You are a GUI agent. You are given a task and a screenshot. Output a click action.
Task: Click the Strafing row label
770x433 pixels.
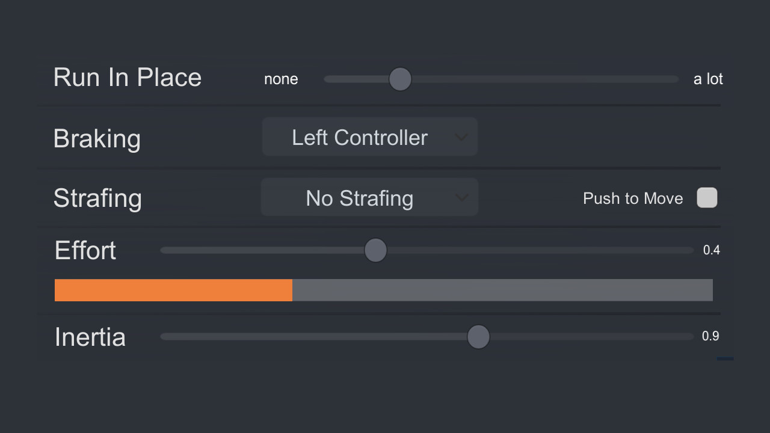click(x=97, y=198)
